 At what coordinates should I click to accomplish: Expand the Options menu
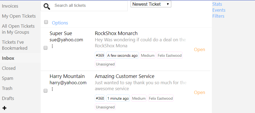click(60, 23)
